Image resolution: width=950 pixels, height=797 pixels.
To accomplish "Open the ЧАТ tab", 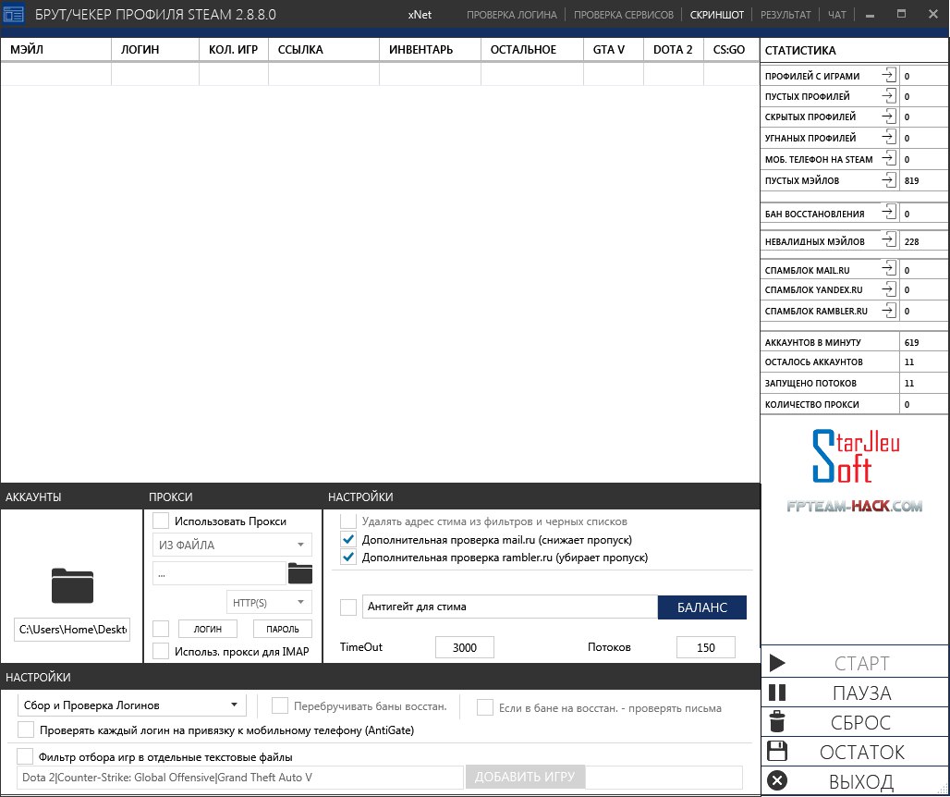I will coord(836,15).
